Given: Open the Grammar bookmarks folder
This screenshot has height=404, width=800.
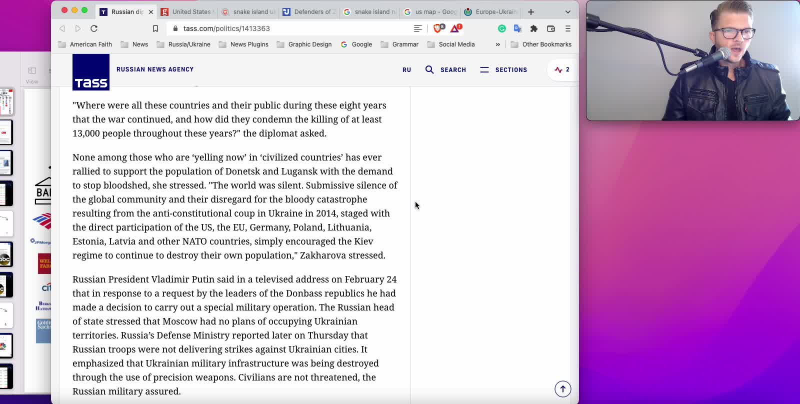Looking at the screenshot, I should click(x=399, y=44).
